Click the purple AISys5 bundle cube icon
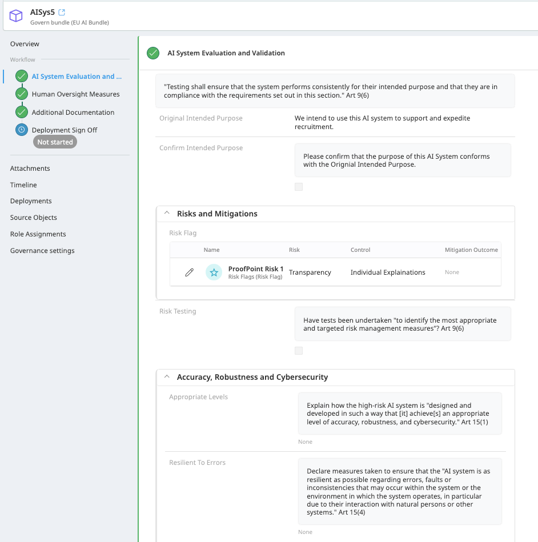Image resolution: width=538 pixels, height=542 pixels. pos(15,15)
